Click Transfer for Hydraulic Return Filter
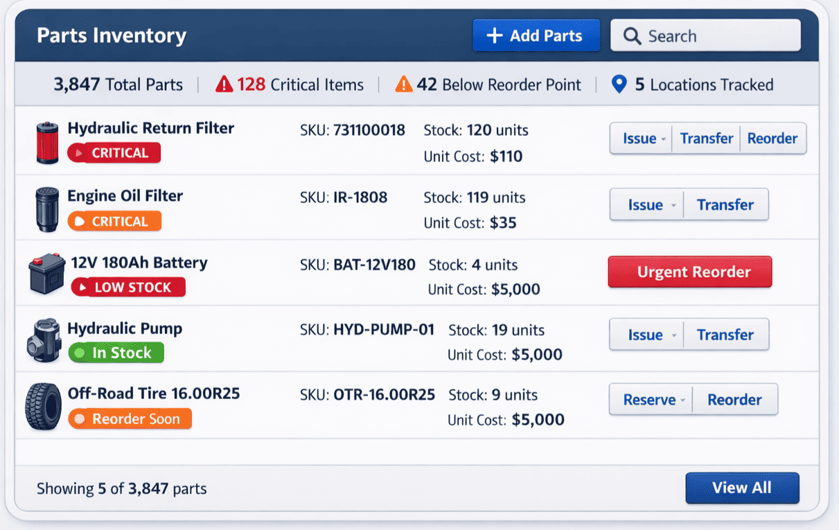The image size is (839, 530). [706, 138]
